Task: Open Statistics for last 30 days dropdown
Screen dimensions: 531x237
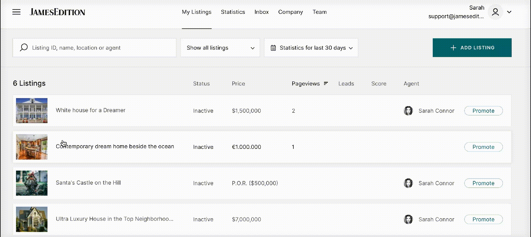Action: click(311, 48)
